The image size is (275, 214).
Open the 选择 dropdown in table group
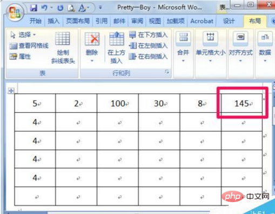coord(23,34)
